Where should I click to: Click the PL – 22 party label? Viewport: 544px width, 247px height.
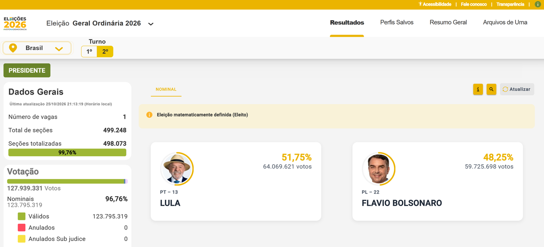371,192
